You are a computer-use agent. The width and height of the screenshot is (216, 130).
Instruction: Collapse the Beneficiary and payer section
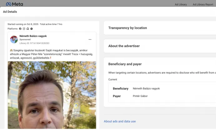coord(125,64)
